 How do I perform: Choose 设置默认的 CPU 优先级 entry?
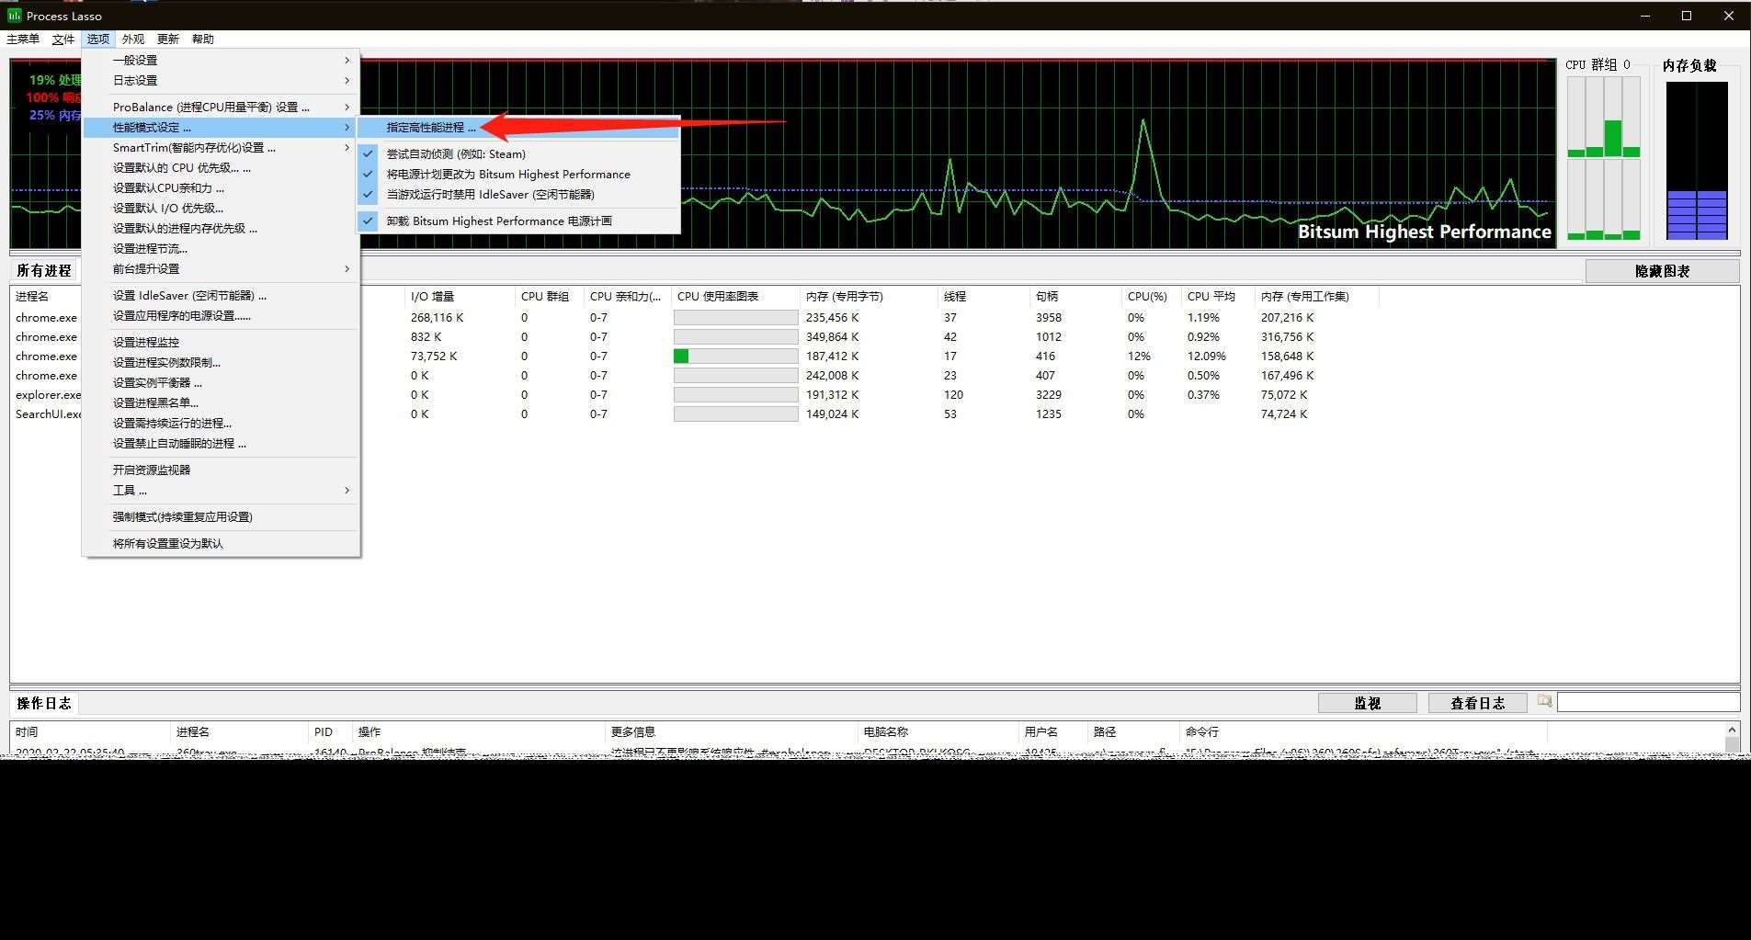pos(221,167)
